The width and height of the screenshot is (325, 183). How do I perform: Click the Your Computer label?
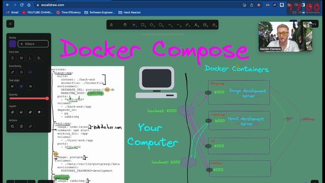click(x=153, y=135)
